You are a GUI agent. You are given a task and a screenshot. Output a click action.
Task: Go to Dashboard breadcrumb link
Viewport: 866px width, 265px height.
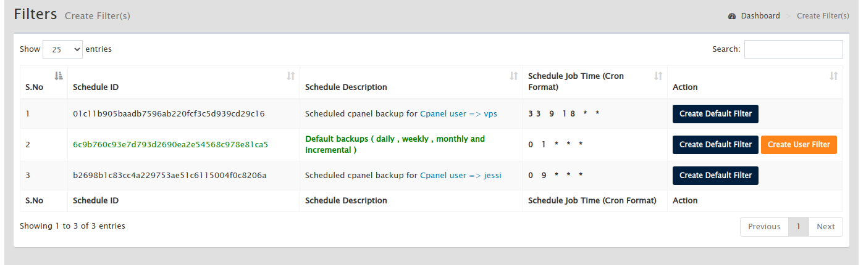(x=760, y=16)
